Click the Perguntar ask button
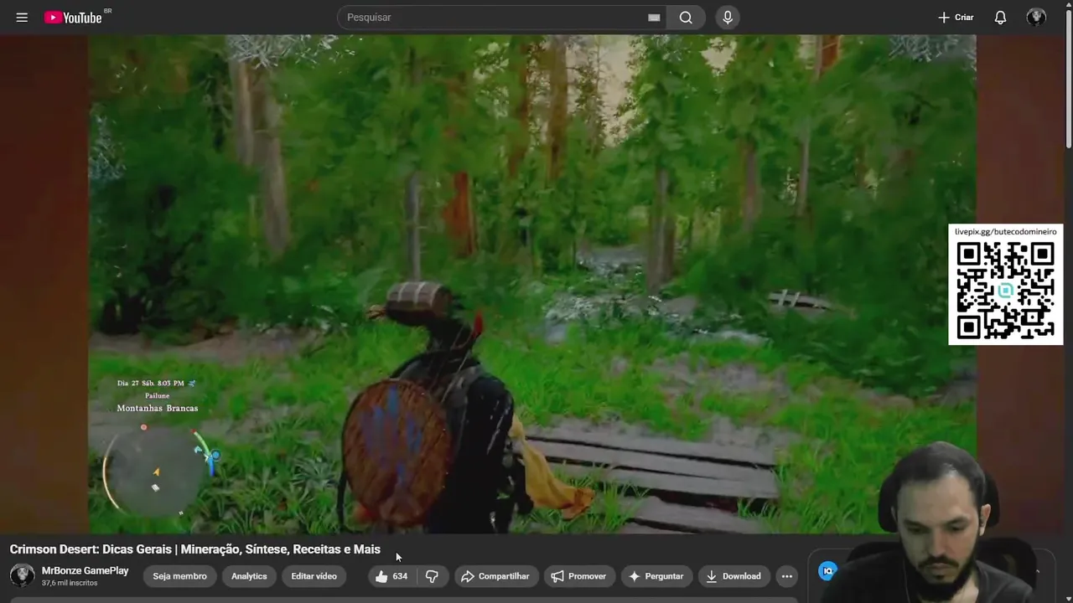This screenshot has height=603, width=1073. coord(656,576)
